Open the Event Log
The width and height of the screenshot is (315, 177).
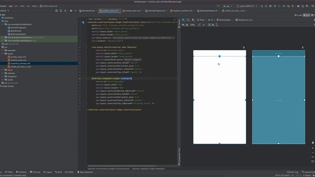(292, 172)
